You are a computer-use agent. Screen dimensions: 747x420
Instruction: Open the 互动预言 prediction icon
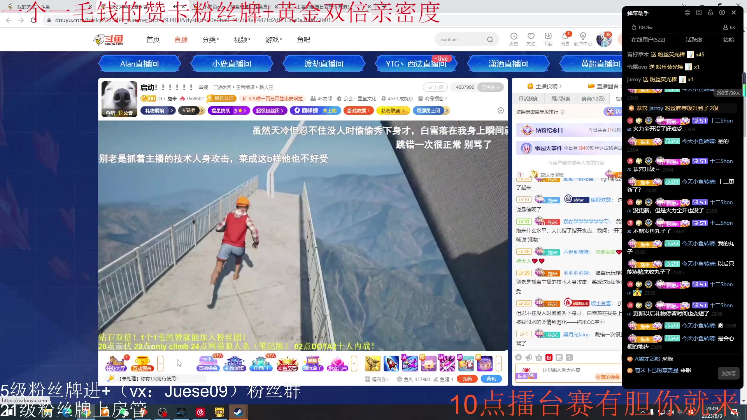pos(142,364)
